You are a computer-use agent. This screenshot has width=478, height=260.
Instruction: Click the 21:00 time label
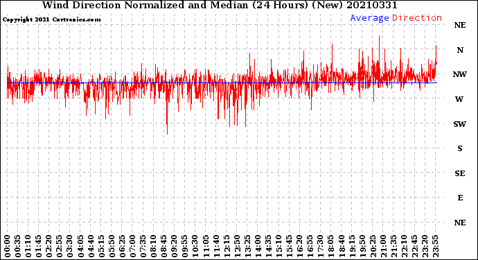point(383,246)
